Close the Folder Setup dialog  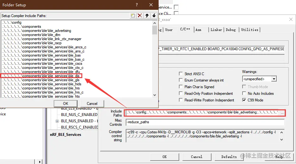tap(151, 5)
